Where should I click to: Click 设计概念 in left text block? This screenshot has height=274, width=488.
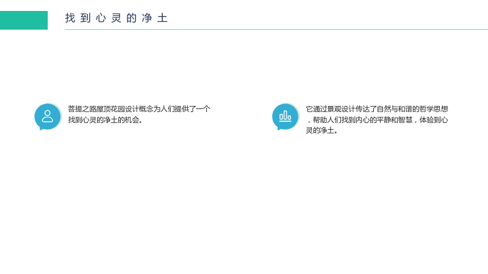point(139,109)
